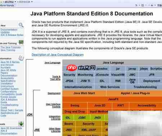Image resolution: width=162 pixels, height=136 pixels.
Task: Click the Deployment cell in tools section
Action: pyautogui.click(x=152, y=81)
